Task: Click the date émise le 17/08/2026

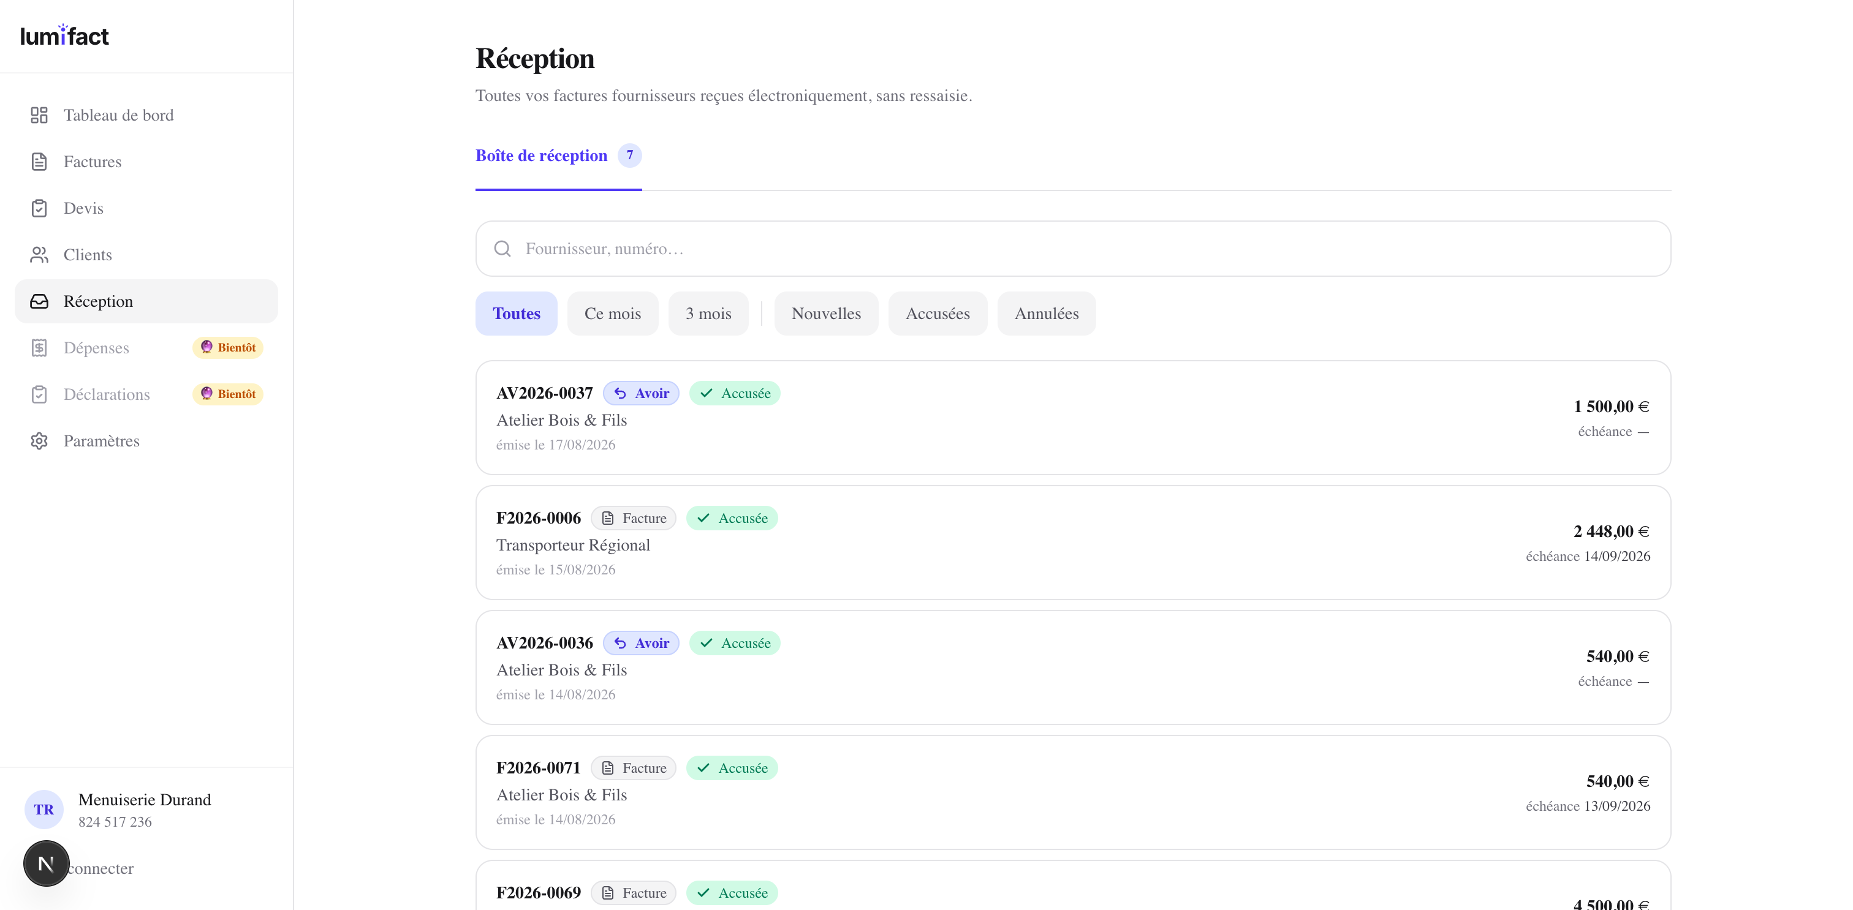Action: [x=555, y=445]
